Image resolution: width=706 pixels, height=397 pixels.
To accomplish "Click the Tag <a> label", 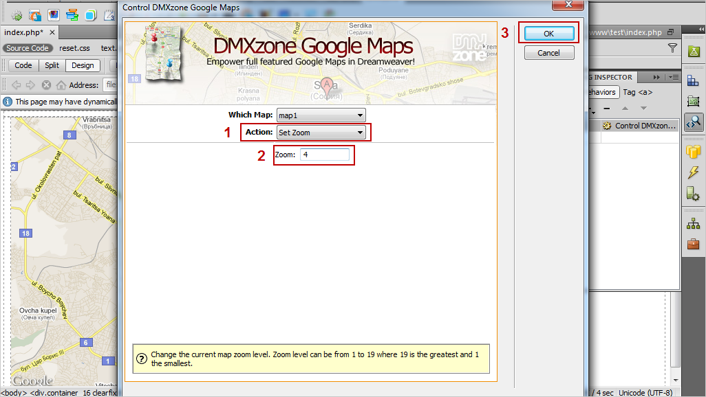I will click(x=638, y=92).
